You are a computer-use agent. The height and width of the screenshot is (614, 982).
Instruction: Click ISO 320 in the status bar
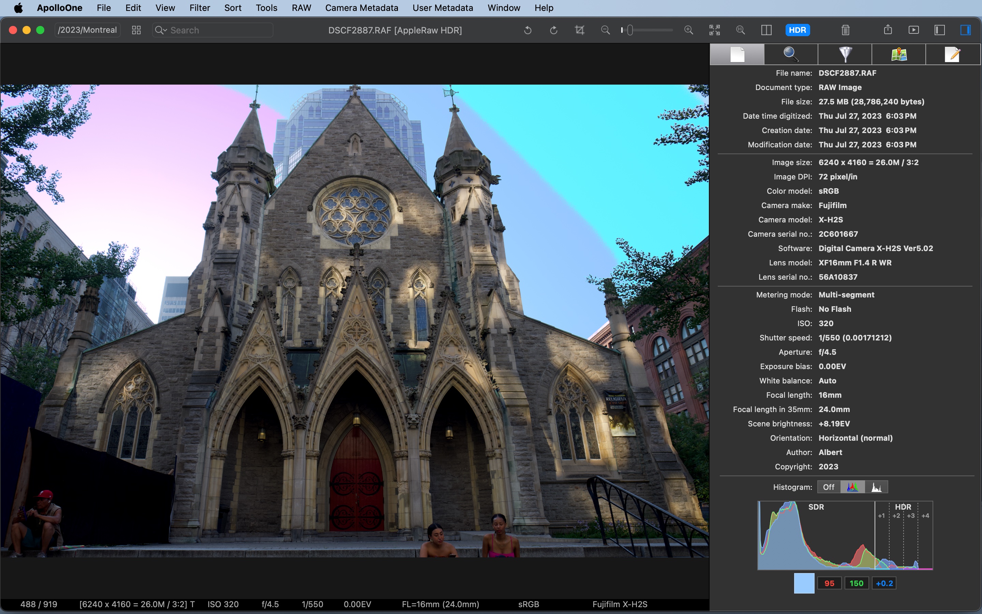coord(223,604)
